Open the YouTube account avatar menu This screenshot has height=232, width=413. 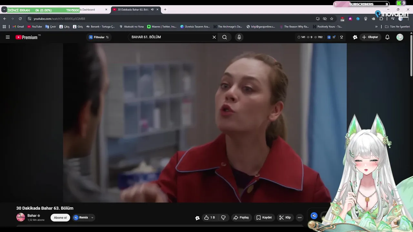(400, 37)
